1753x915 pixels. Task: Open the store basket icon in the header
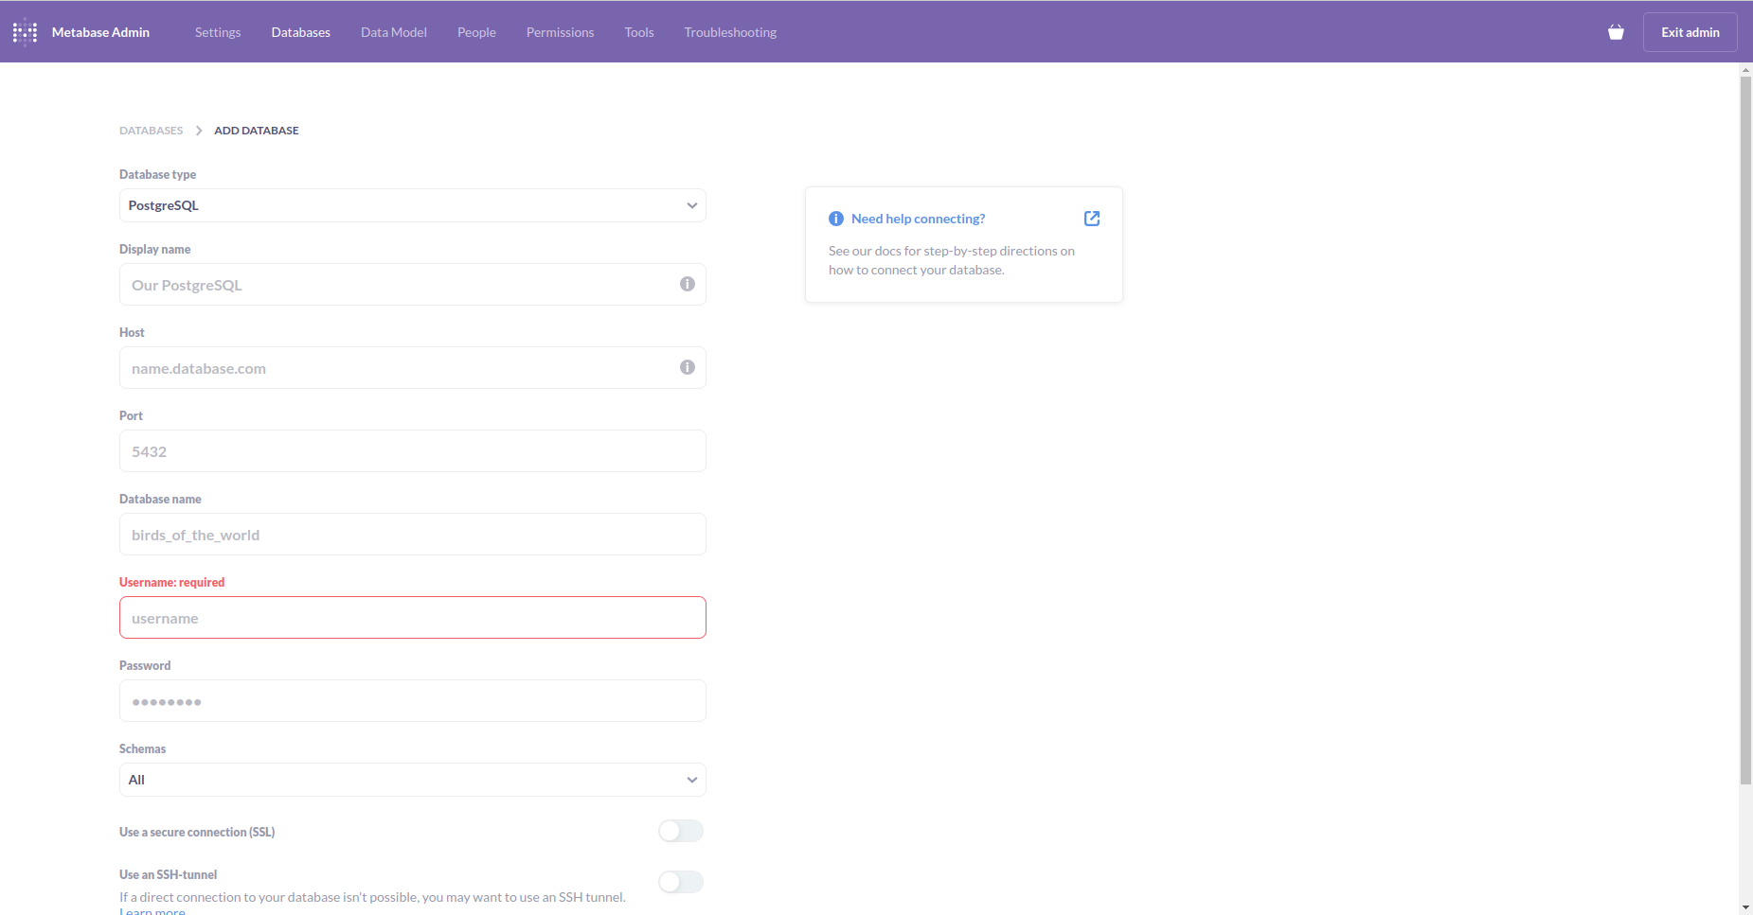click(1615, 31)
